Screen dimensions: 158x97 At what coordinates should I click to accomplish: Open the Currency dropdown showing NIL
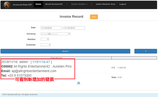[55, 34]
